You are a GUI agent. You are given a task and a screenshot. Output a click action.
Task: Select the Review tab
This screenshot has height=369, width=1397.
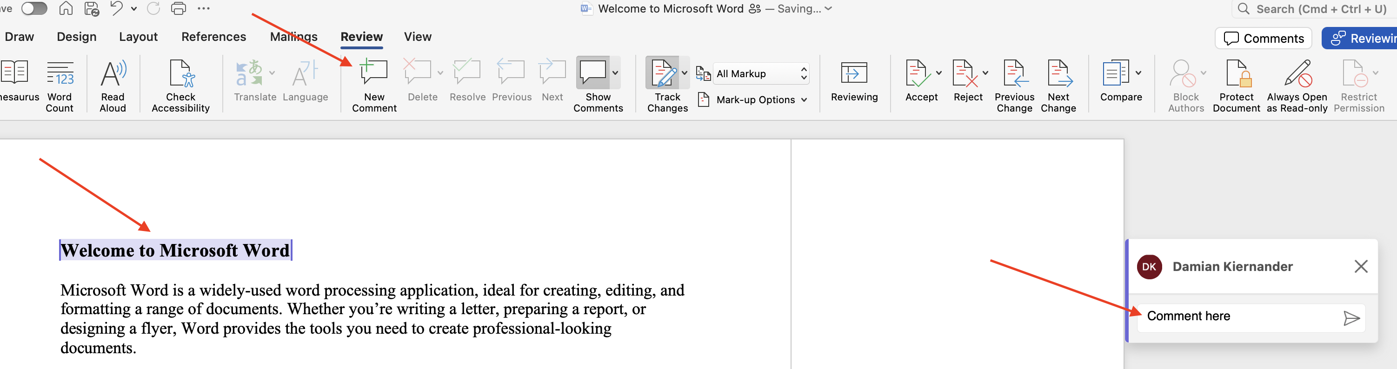click(362, 37)
